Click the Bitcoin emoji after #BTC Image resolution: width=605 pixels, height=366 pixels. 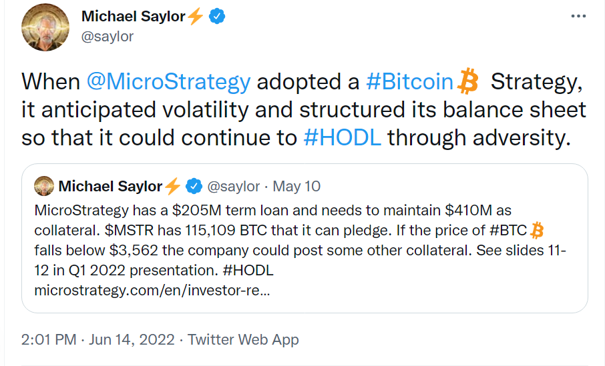coord(537,231)
